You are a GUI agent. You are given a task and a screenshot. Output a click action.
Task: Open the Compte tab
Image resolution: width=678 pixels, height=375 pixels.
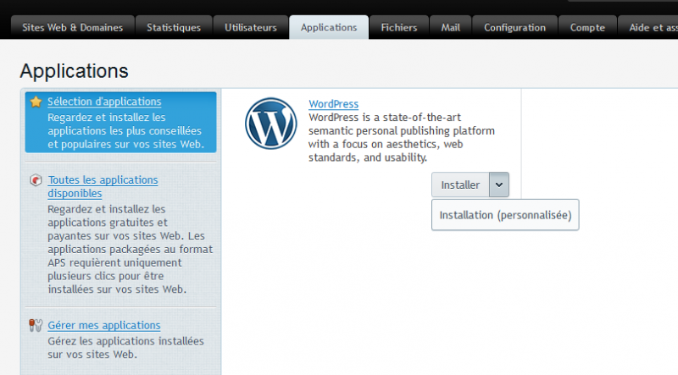(587, 28)
